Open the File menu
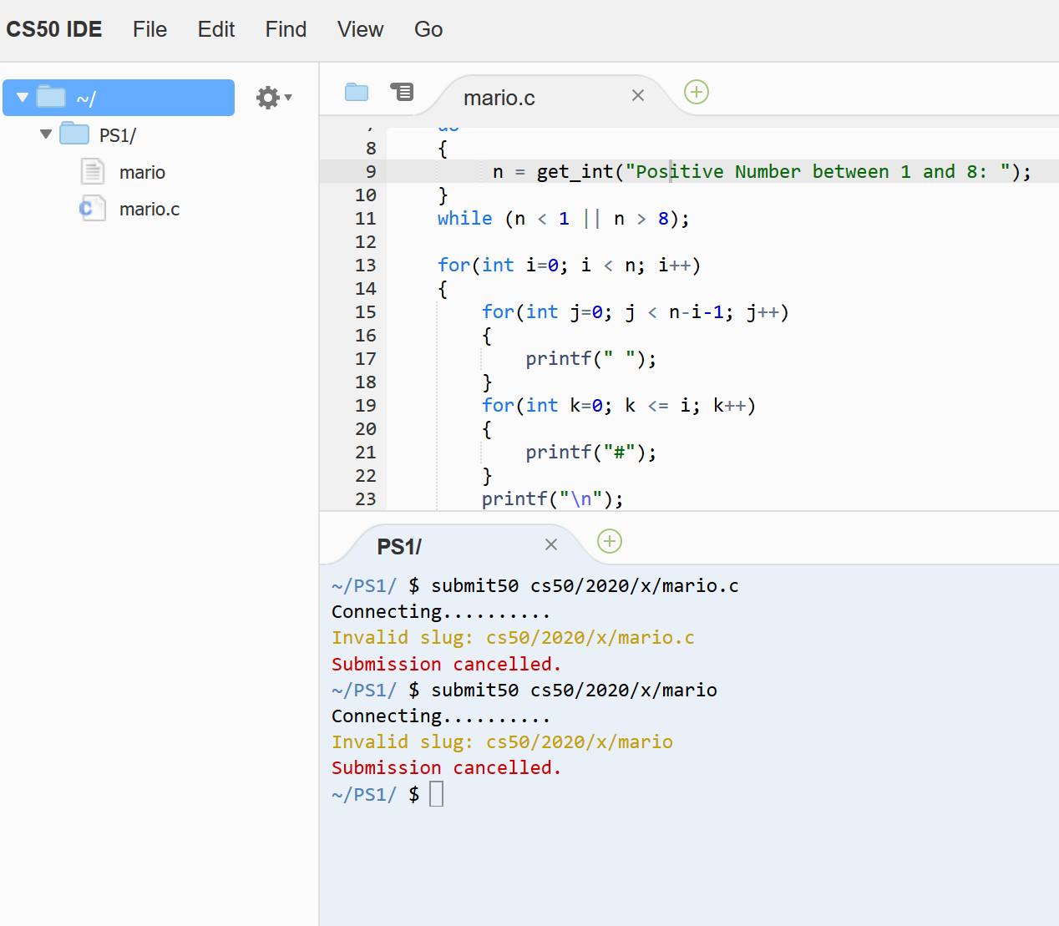Image resolution: width=1059 pixels, height=926 pixels. pyautogui.click(x=149, y=29)
